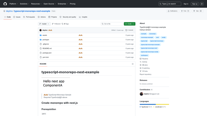View the 11 forks link
This screenshot has width=207, height=116.
point(144,71)
